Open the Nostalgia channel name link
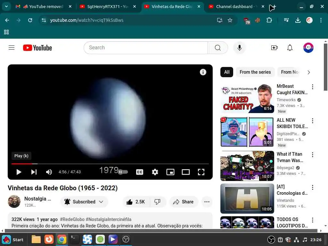Viewport: 328px width, 246px height. pos(38,199)
